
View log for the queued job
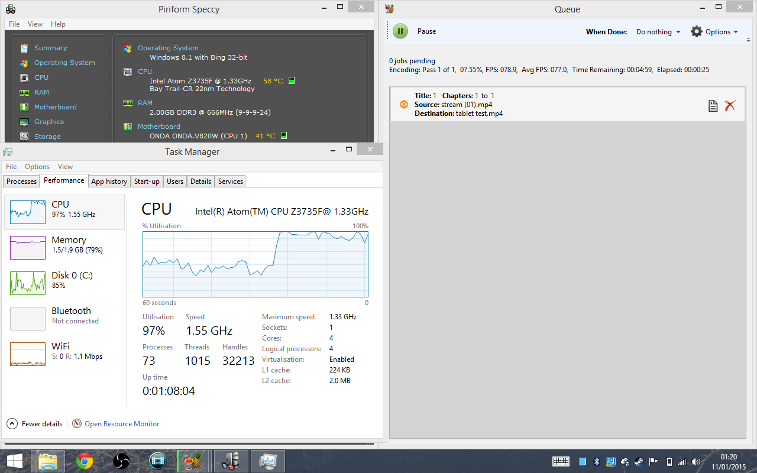[x=713, y=106]
